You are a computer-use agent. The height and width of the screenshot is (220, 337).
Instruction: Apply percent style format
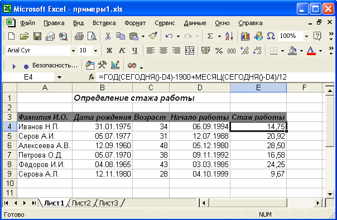219,51
